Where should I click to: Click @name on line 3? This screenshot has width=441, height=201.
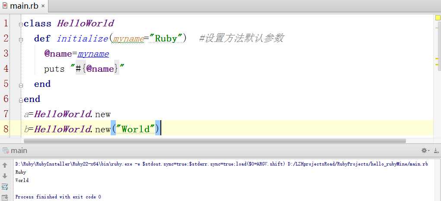click(58, 54)
